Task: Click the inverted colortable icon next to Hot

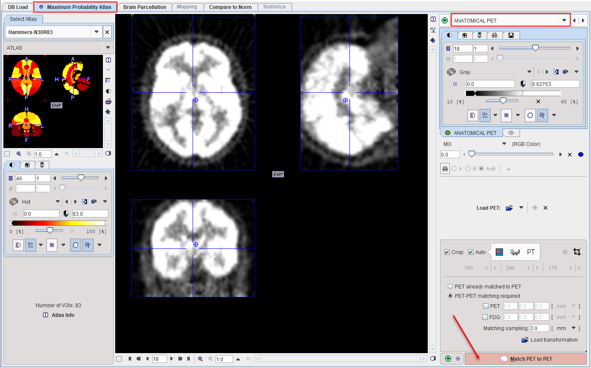Action: (85, 202)
